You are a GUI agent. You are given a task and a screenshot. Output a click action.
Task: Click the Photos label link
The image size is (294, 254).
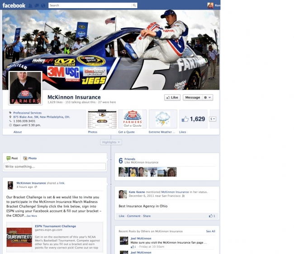pyautogui.click(x=93, y=132)
